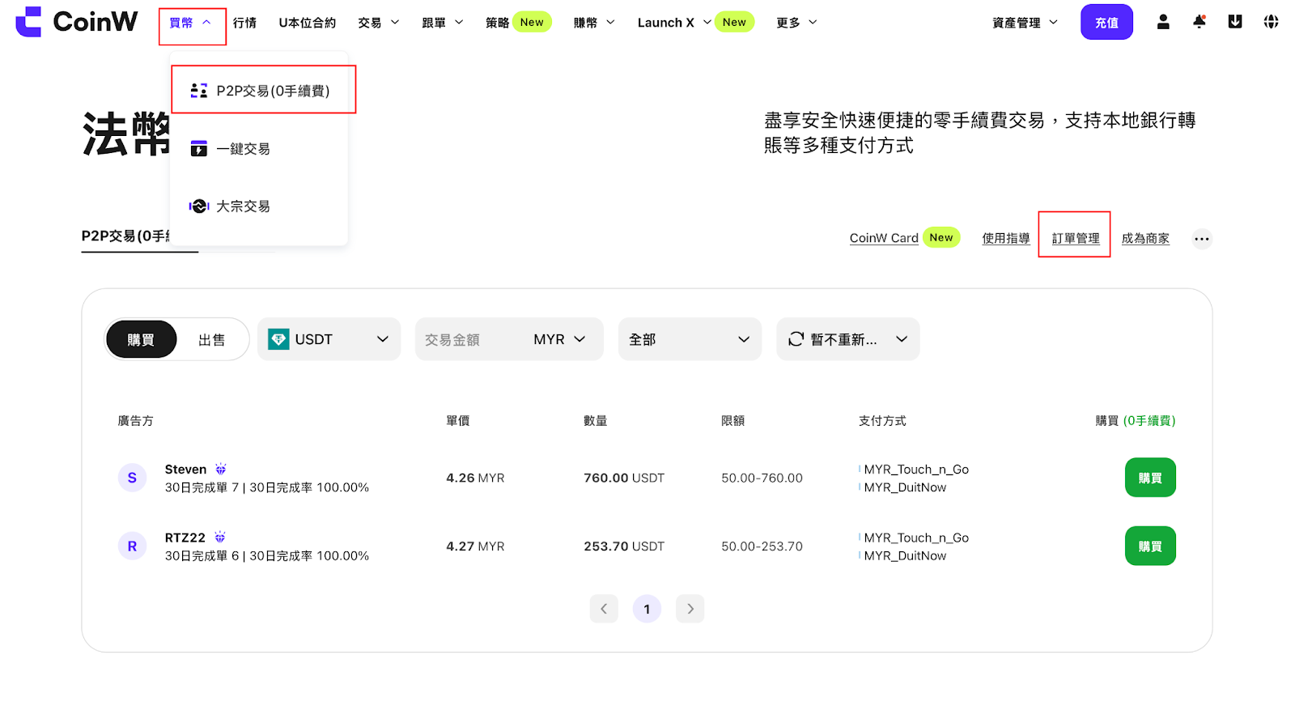Viewport: 1295px width, 710px height.
Task: Open the 行情 nav item
Action: tap(244, 23)
